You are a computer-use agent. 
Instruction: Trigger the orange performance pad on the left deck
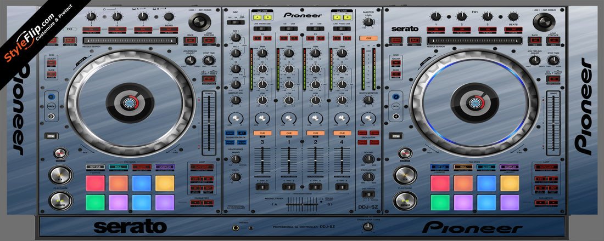(119, 183)
